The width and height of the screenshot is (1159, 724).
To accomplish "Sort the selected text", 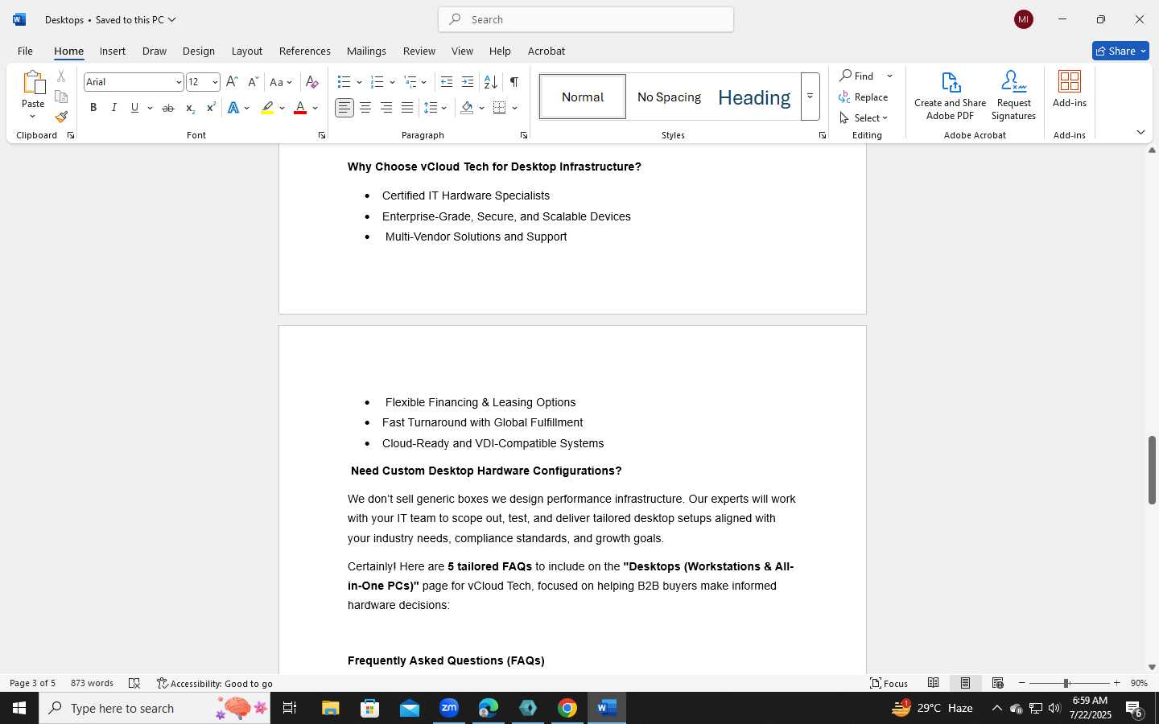I will pyautogui.click(x=490, y=82).
